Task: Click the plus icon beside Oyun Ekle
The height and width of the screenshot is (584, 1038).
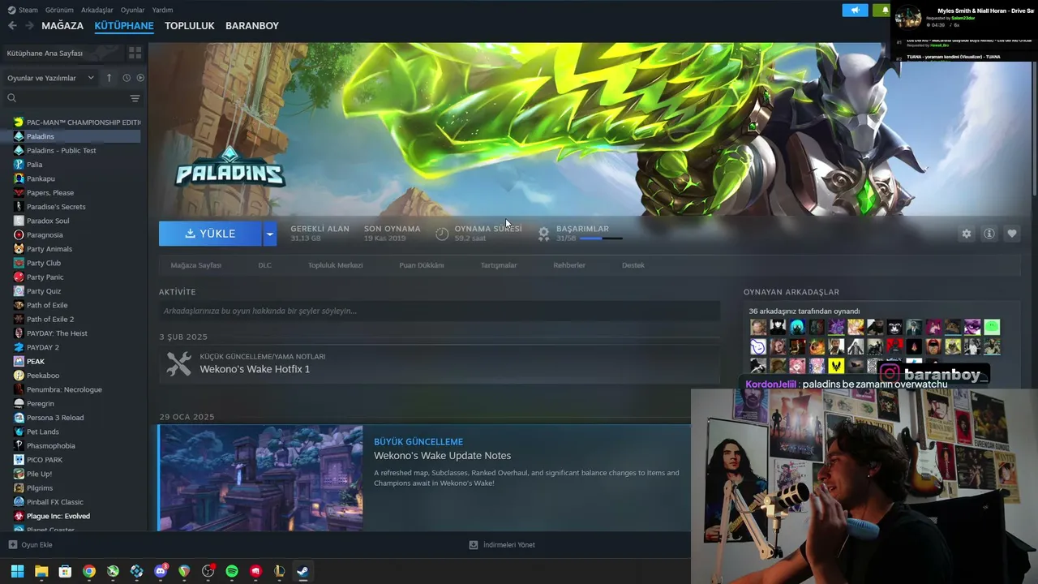Action: (x=12, y=545)
